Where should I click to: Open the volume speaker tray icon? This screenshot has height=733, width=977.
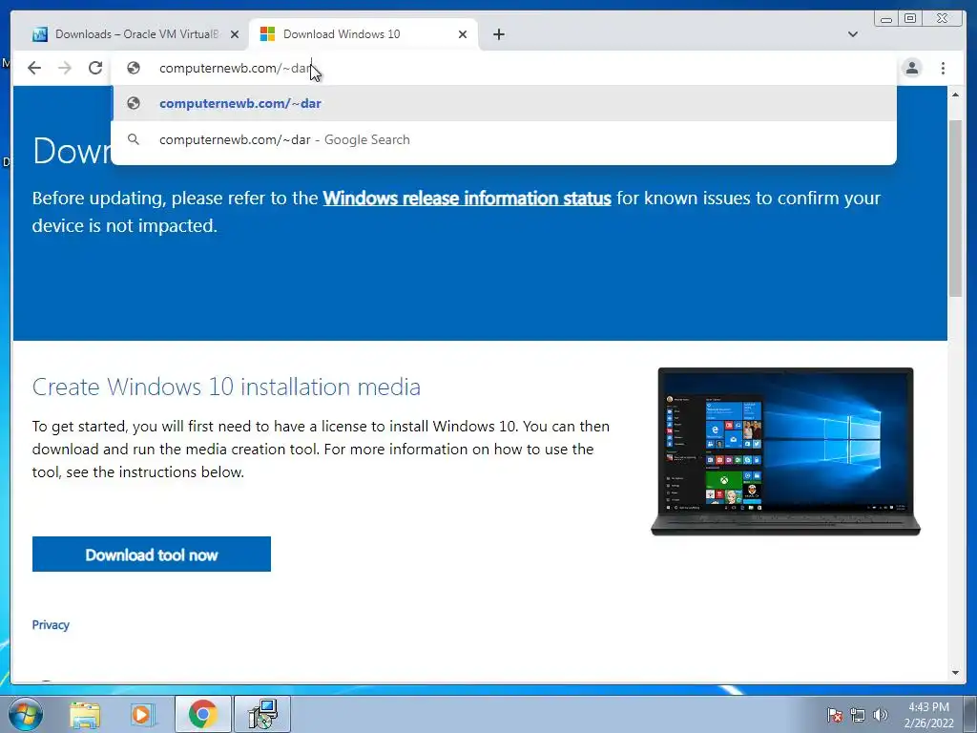coord(881,715)
